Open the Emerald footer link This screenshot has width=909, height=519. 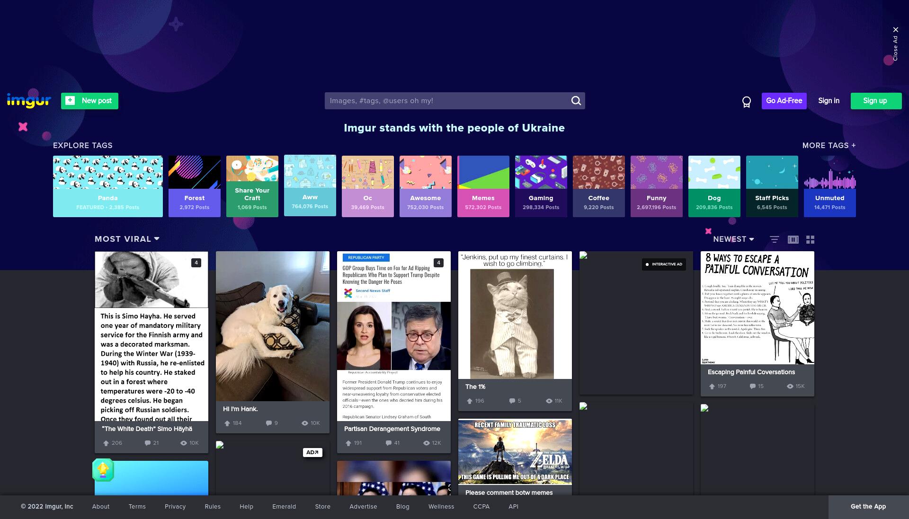284,507
